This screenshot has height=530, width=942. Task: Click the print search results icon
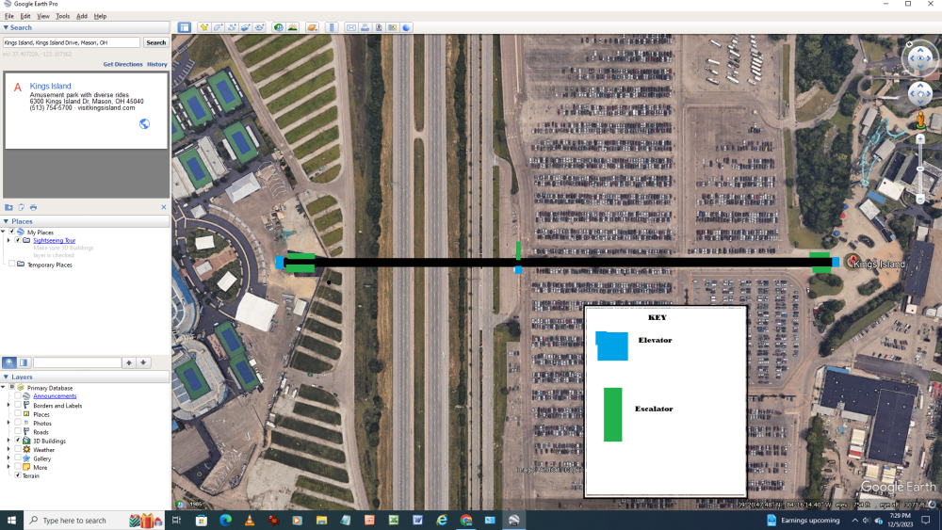pyautogui.click(x=34, y=207)
